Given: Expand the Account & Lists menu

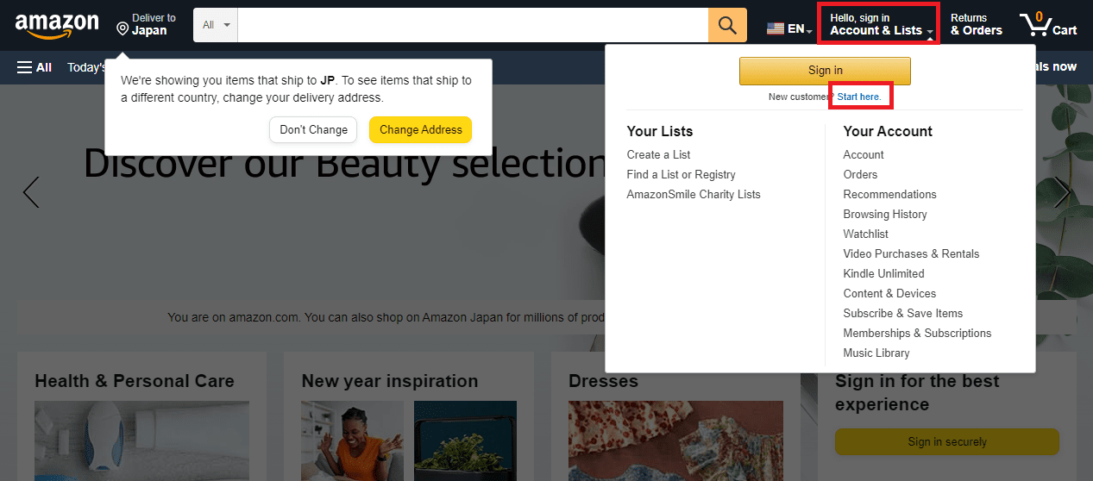Looking at the screenshot, I should 879,24.
